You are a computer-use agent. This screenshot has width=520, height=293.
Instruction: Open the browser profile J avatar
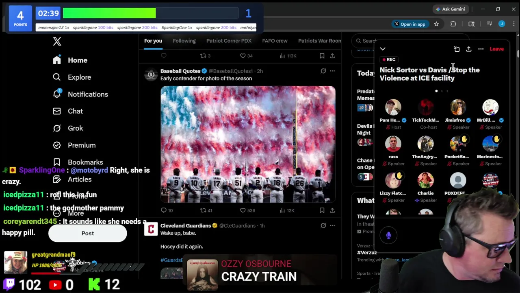coord(502,24)
